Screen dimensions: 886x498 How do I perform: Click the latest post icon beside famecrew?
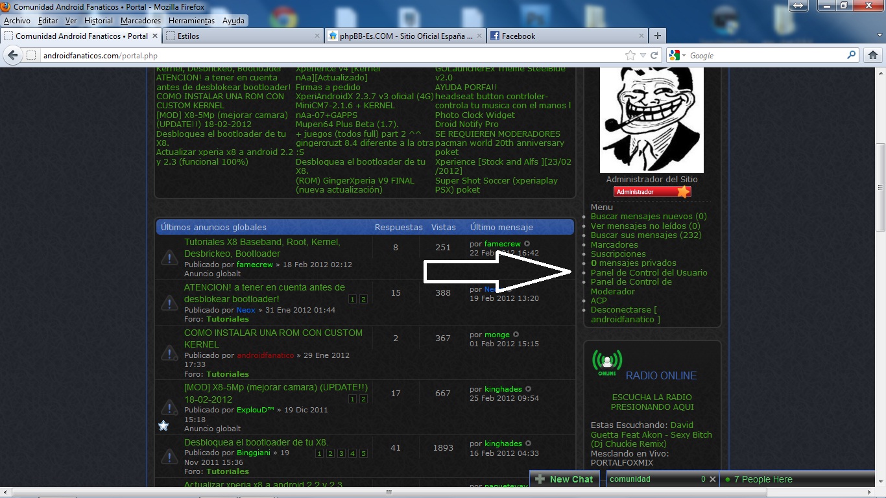point(527,244)
